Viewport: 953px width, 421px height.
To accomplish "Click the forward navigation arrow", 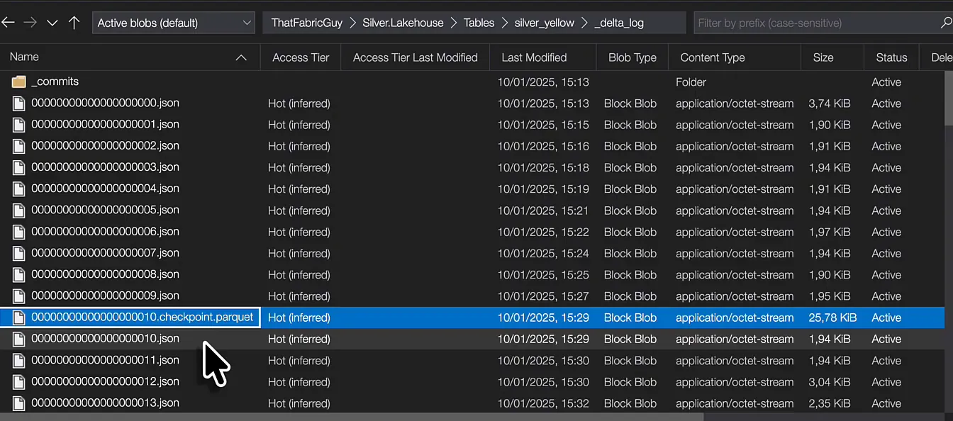I will pyautogui.click(x=30, y=23).
